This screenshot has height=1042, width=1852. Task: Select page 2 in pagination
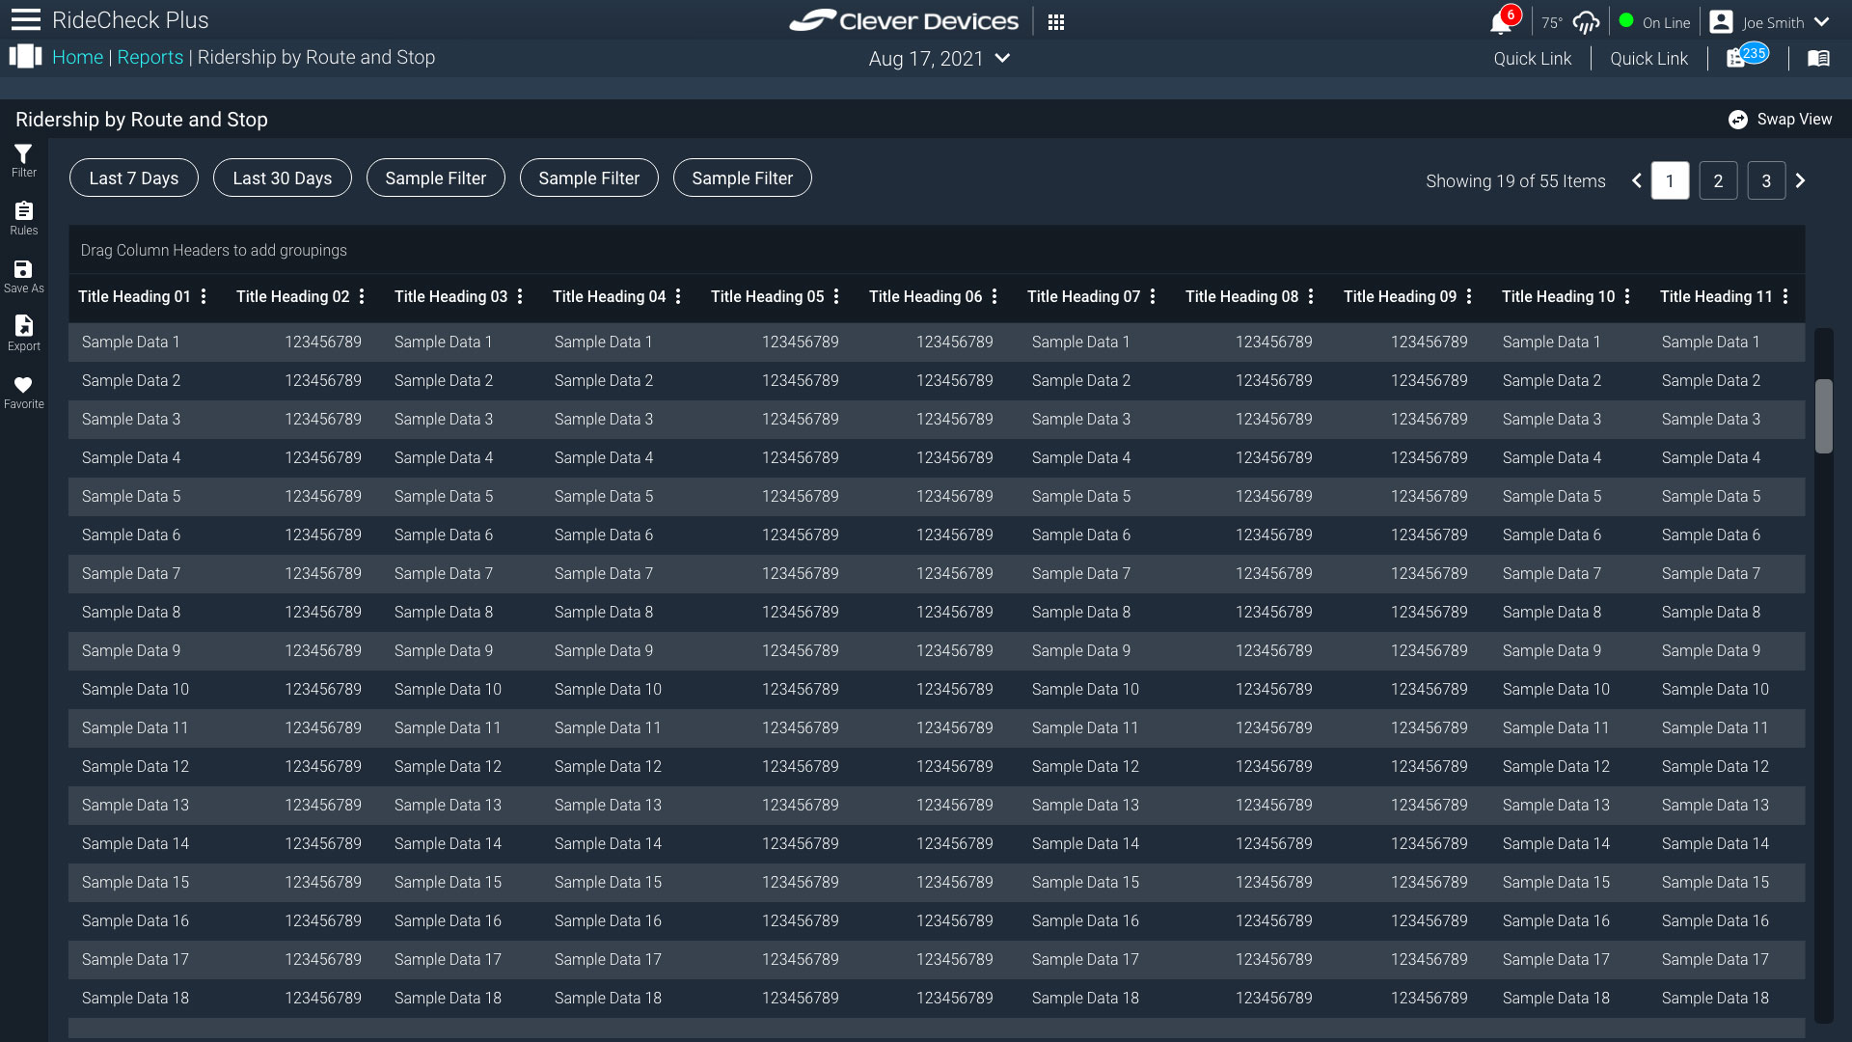tap(1718, 180)
